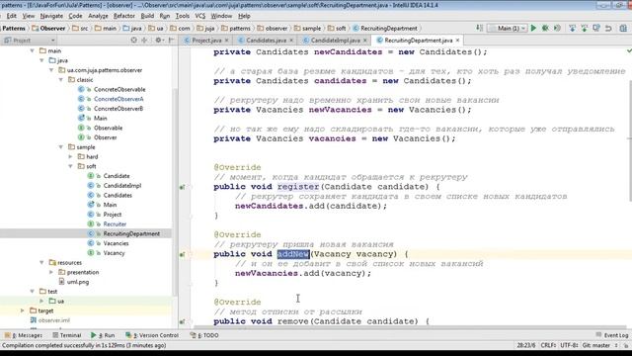
Task: Collapse the java folder
Action: pos(41,60)
